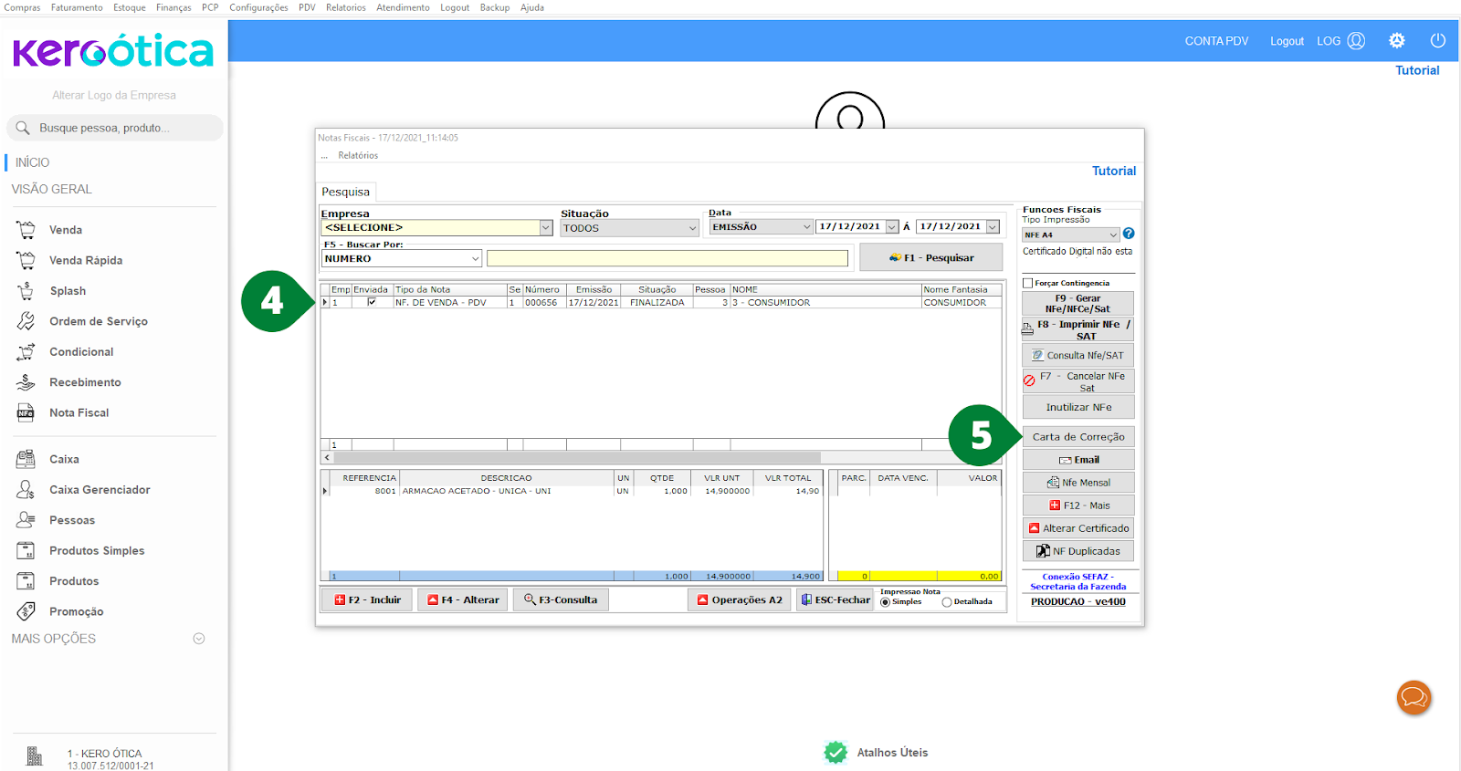Click the search magnifier icon
Image resolution: width=1461 pixels, height=771 pixels.
[23, 128]
